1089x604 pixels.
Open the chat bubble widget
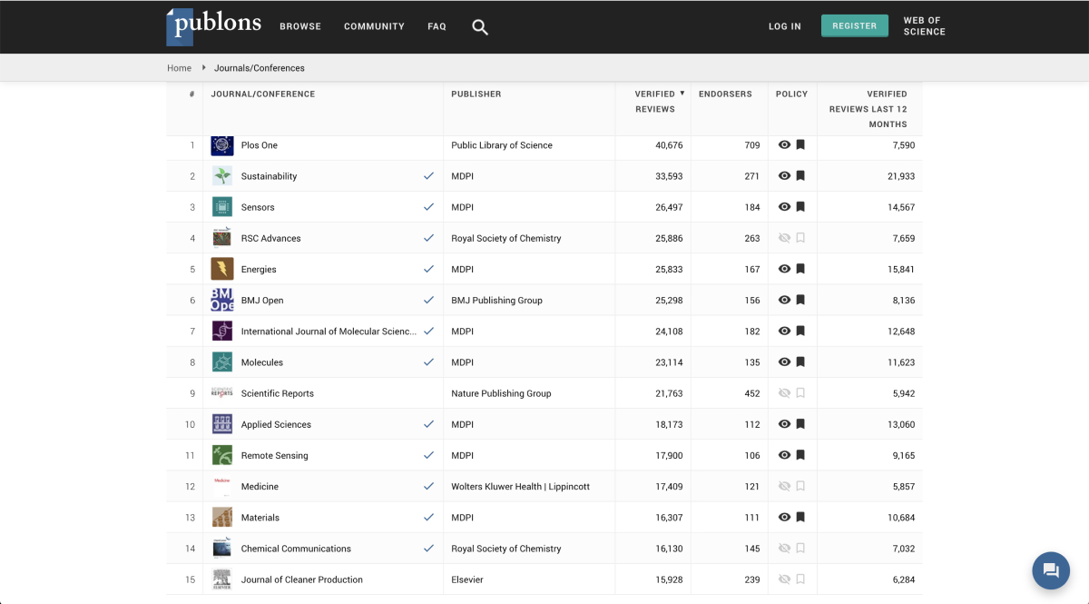coord(1051,570)
